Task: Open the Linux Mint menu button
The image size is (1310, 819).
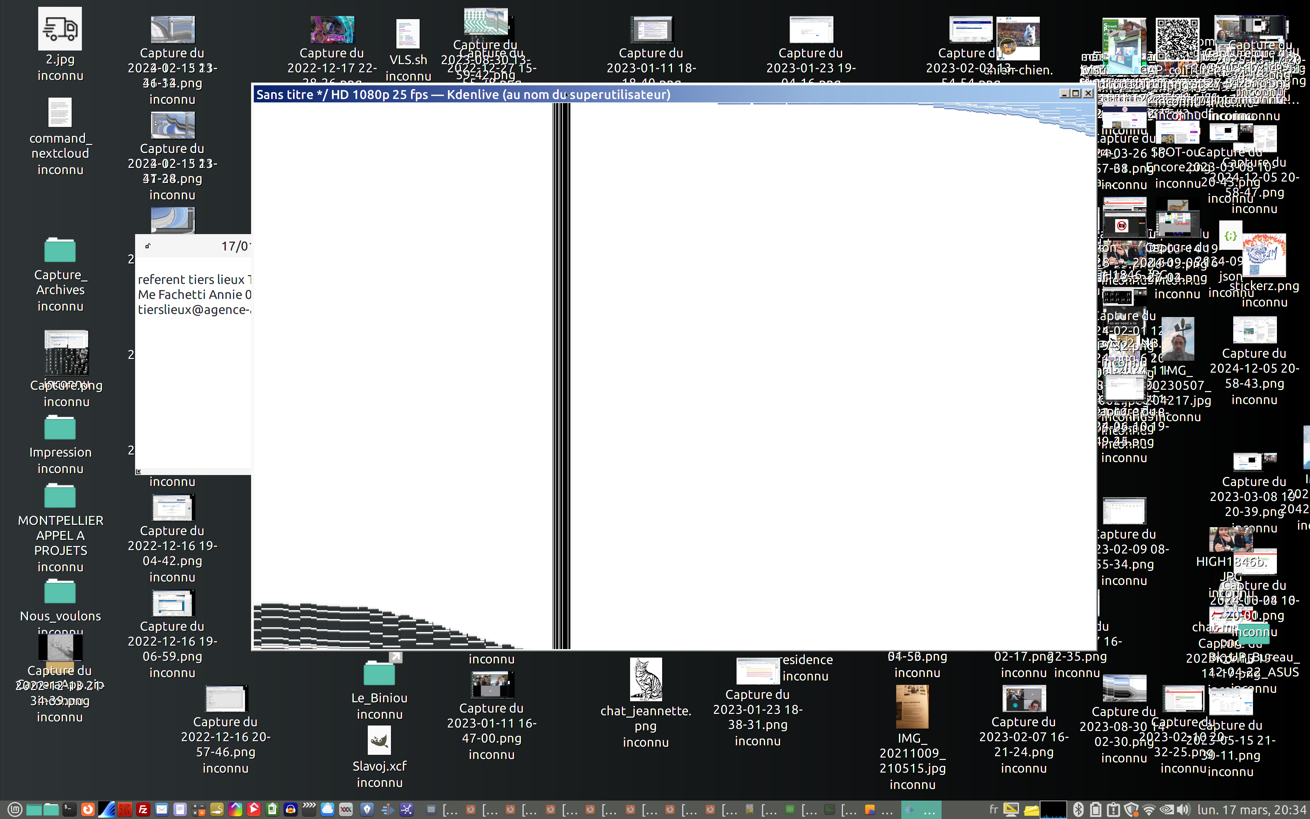Action: click(x=15, y=810)
